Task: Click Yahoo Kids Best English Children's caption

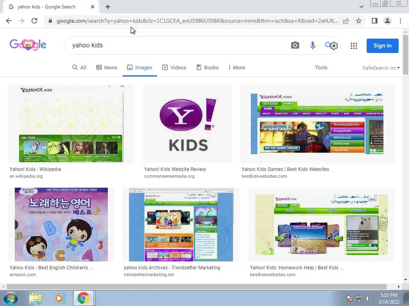Action: point(51,267)
